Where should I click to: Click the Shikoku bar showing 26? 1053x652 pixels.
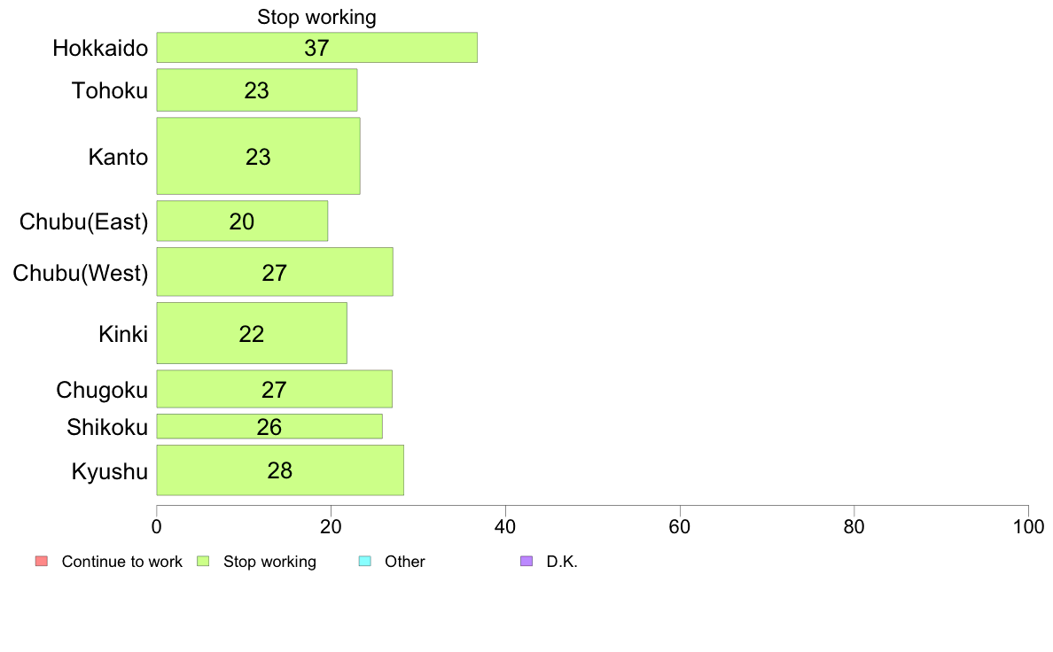pyautogui.click(x=269, y=426)
